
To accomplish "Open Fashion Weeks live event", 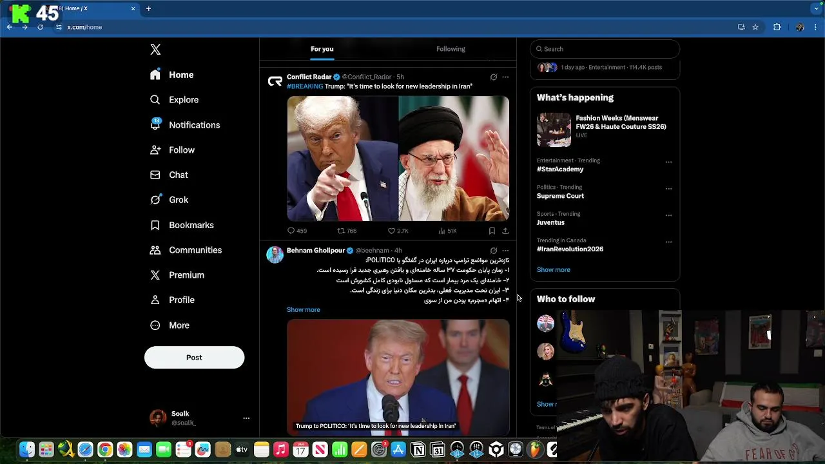I will (x=605, y=130).
